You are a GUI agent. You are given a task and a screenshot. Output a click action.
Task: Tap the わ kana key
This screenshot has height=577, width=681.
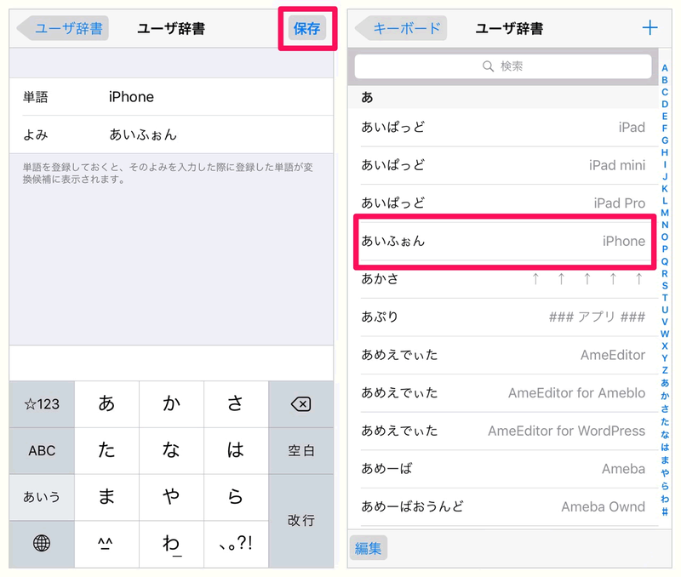tap(171, 544)
